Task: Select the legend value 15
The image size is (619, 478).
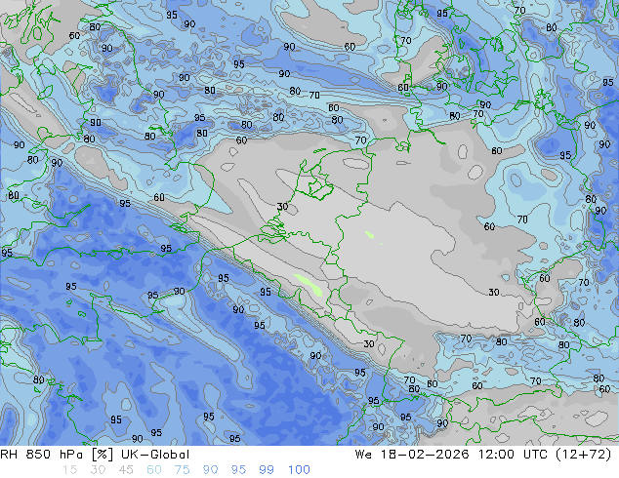Action: click(x=69, y=470)
